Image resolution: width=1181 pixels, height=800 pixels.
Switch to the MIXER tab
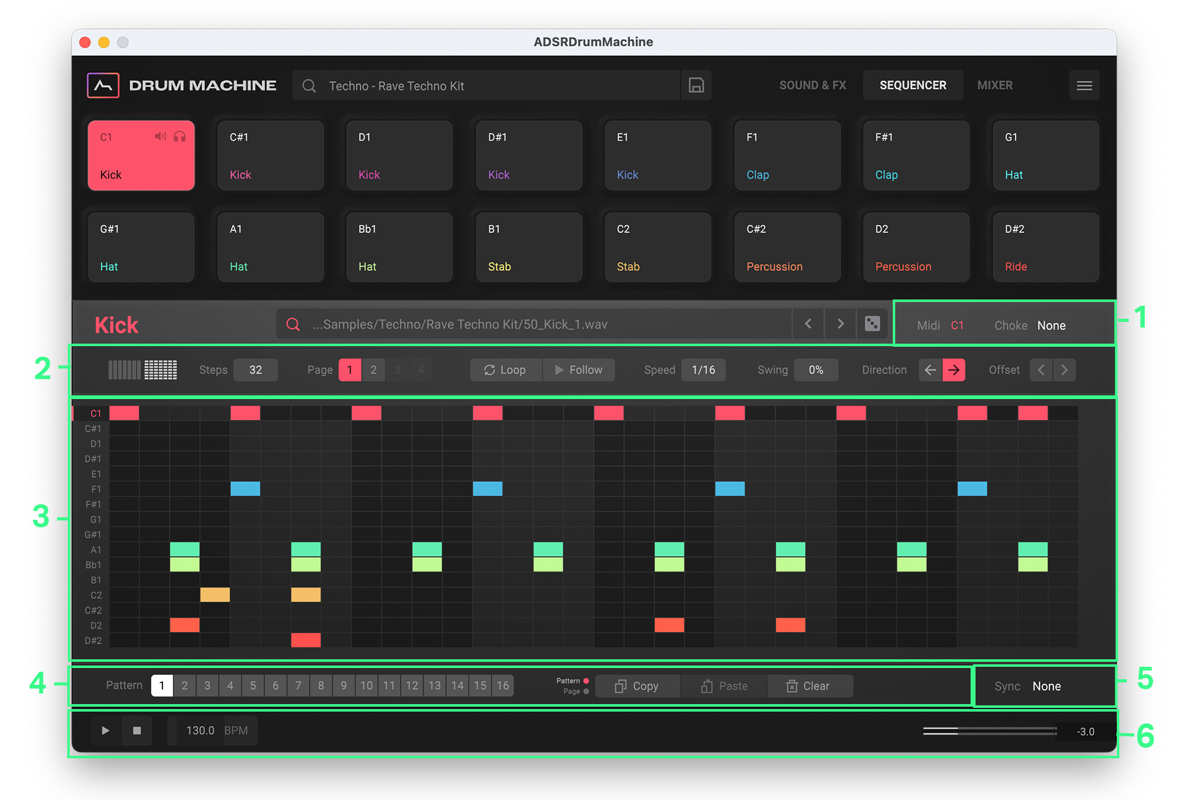[994, 85]
